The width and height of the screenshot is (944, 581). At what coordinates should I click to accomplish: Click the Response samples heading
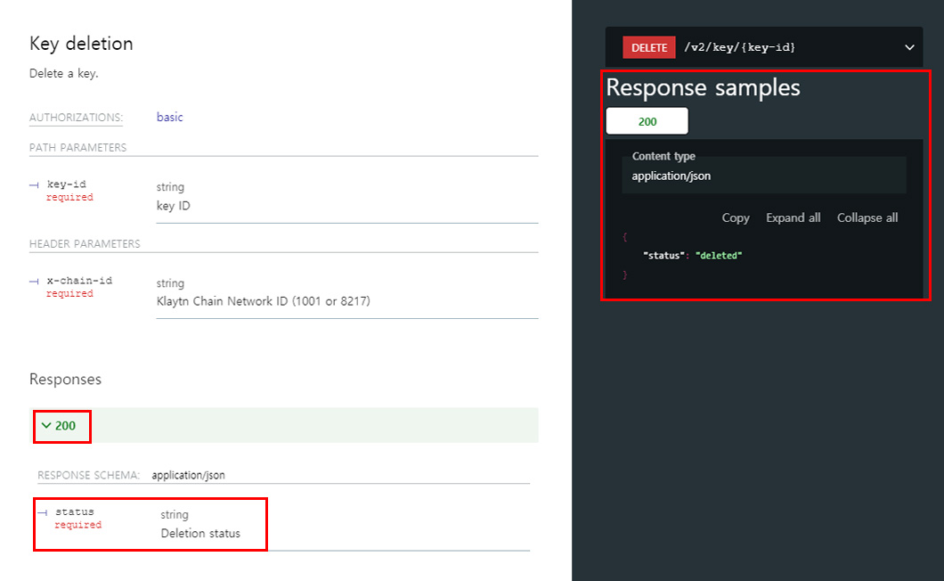(x=704, y=87)
